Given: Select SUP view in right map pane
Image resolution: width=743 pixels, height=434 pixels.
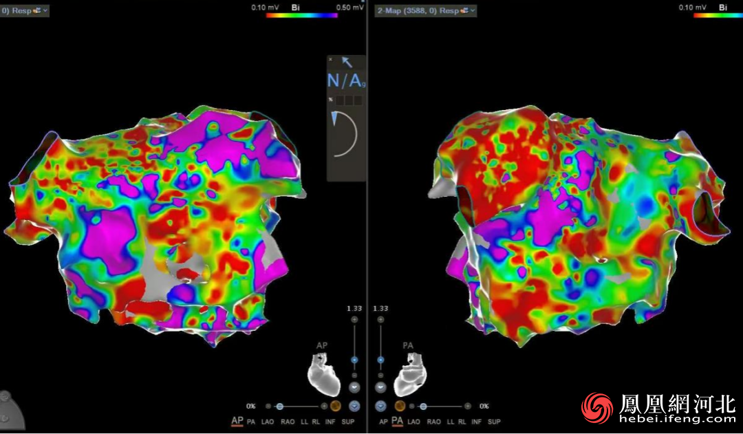Looking at the screenshot, I should 494,422.
